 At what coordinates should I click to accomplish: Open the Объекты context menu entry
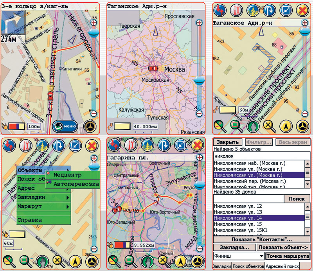point(43,170)
